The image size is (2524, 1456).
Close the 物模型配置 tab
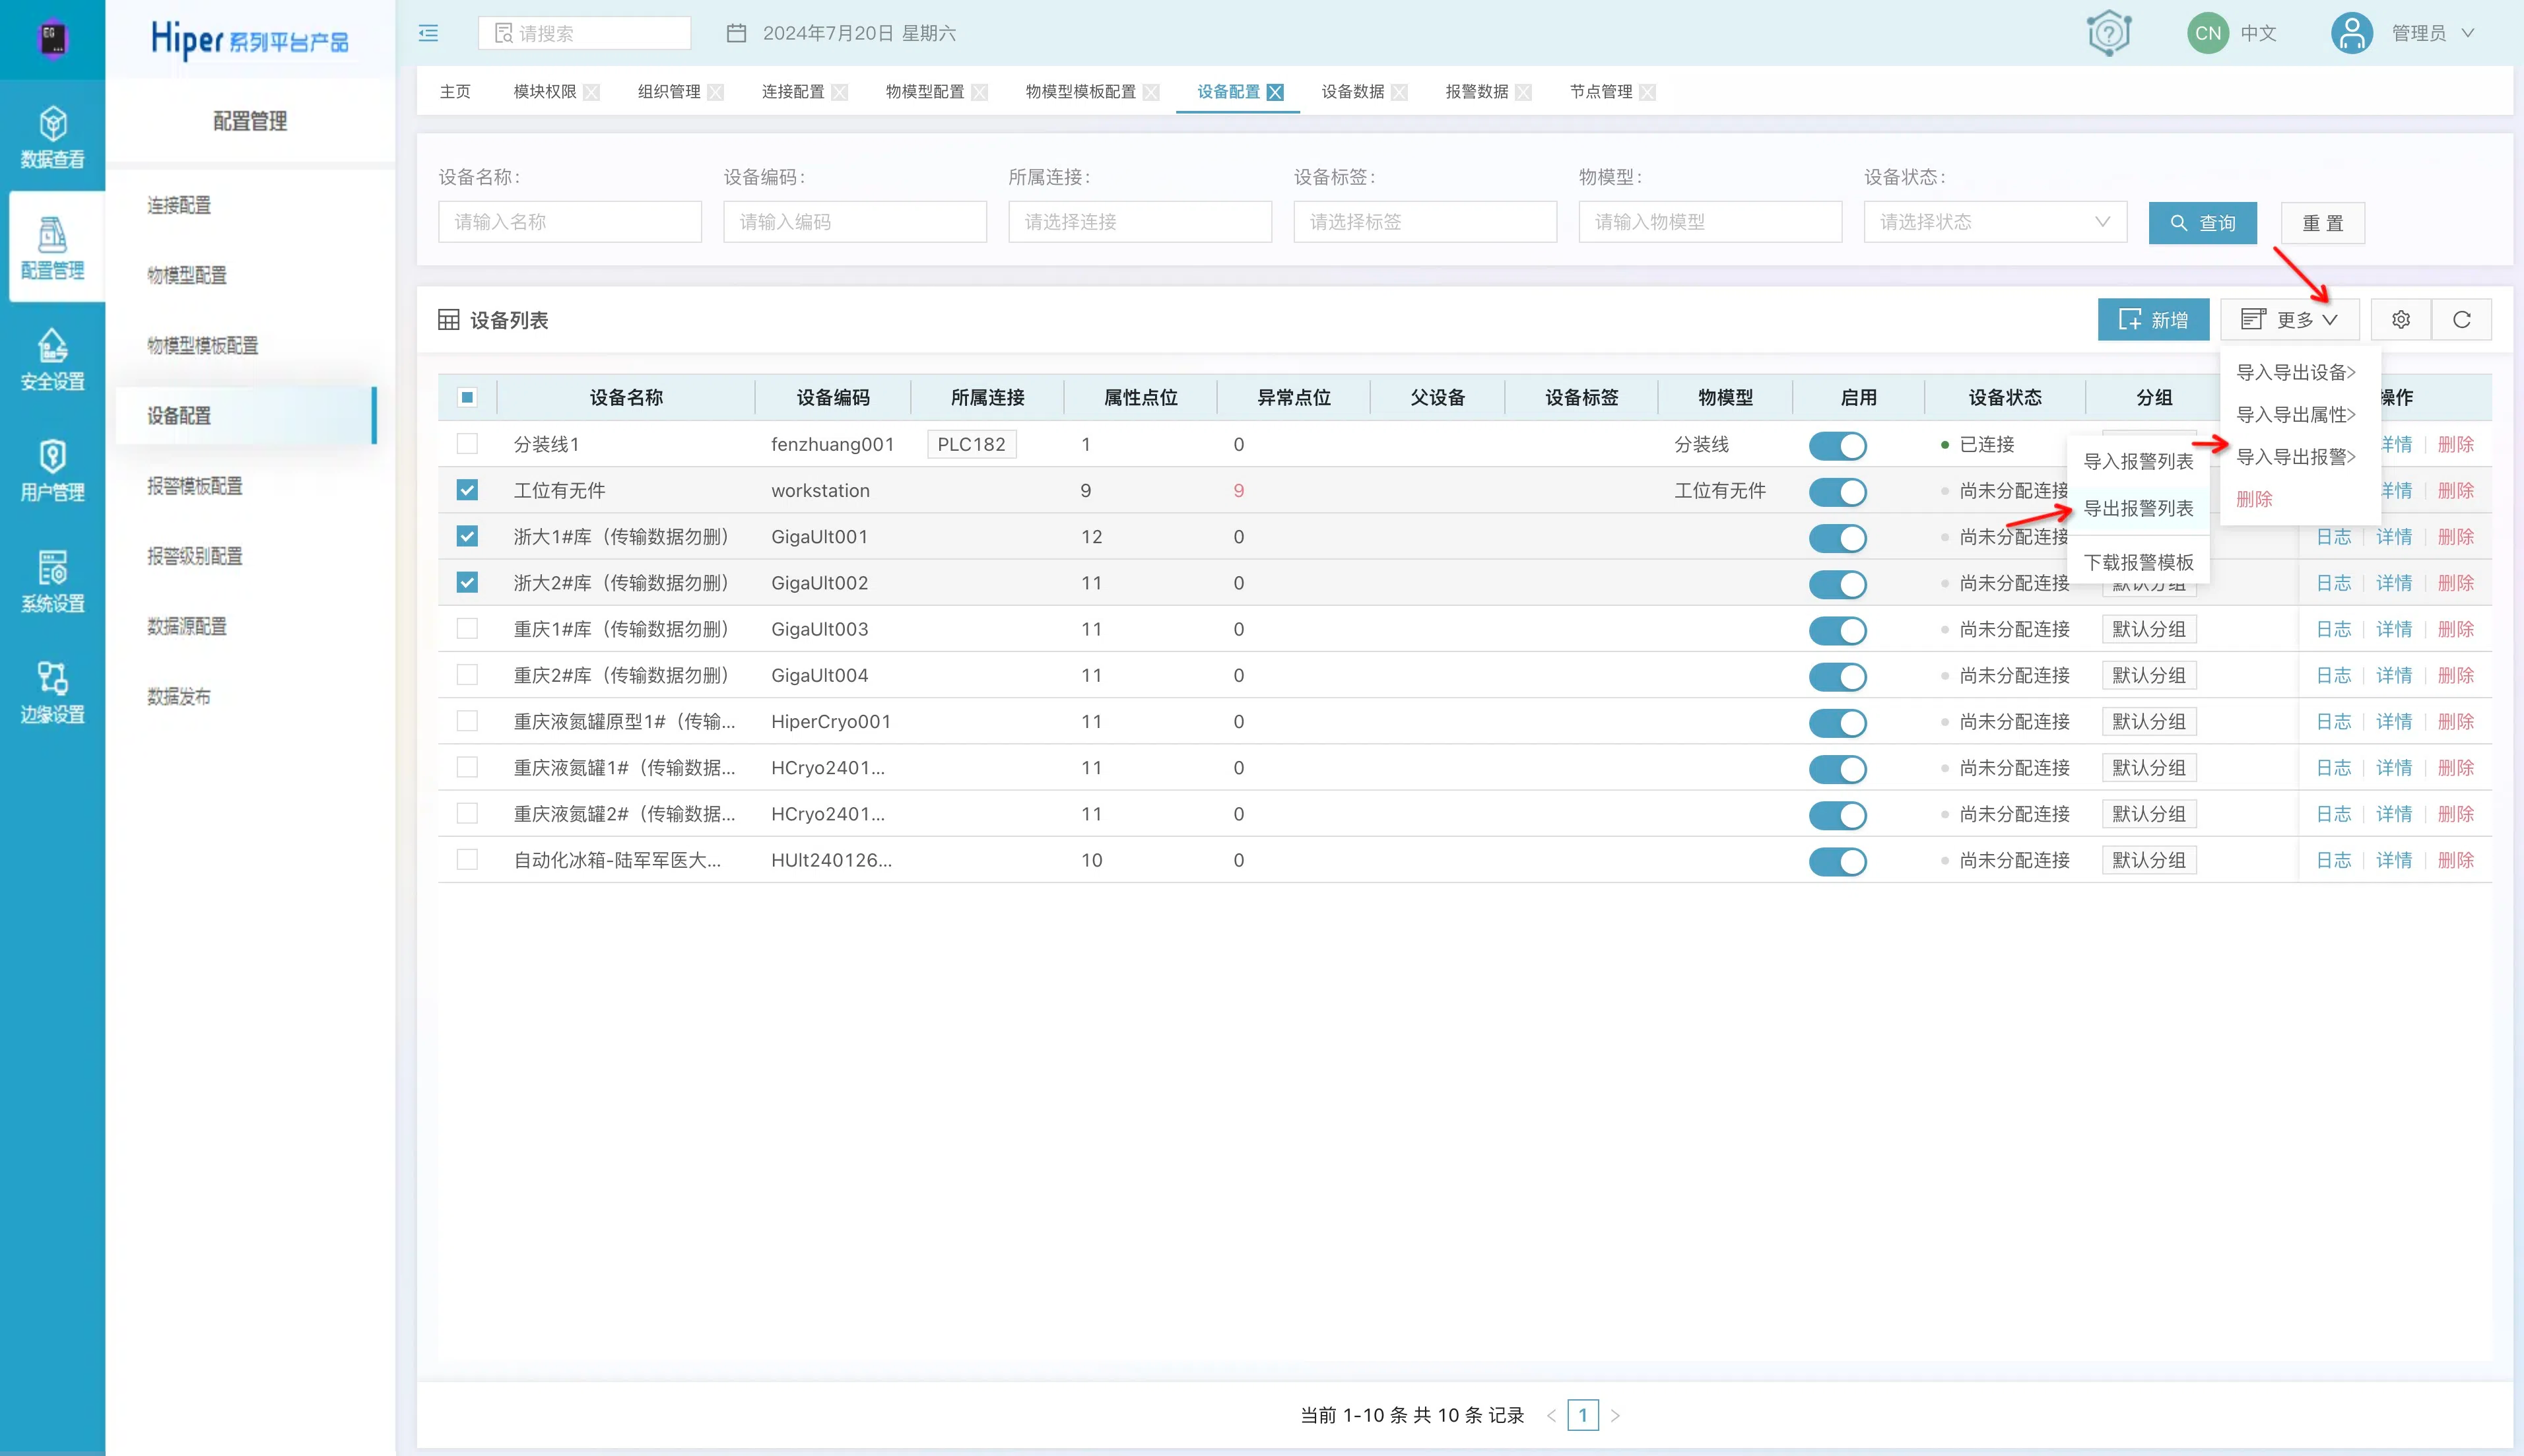[x=980, y=92]
